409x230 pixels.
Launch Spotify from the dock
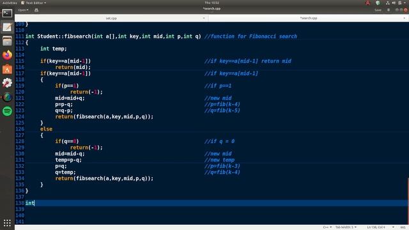coord(7,111)
